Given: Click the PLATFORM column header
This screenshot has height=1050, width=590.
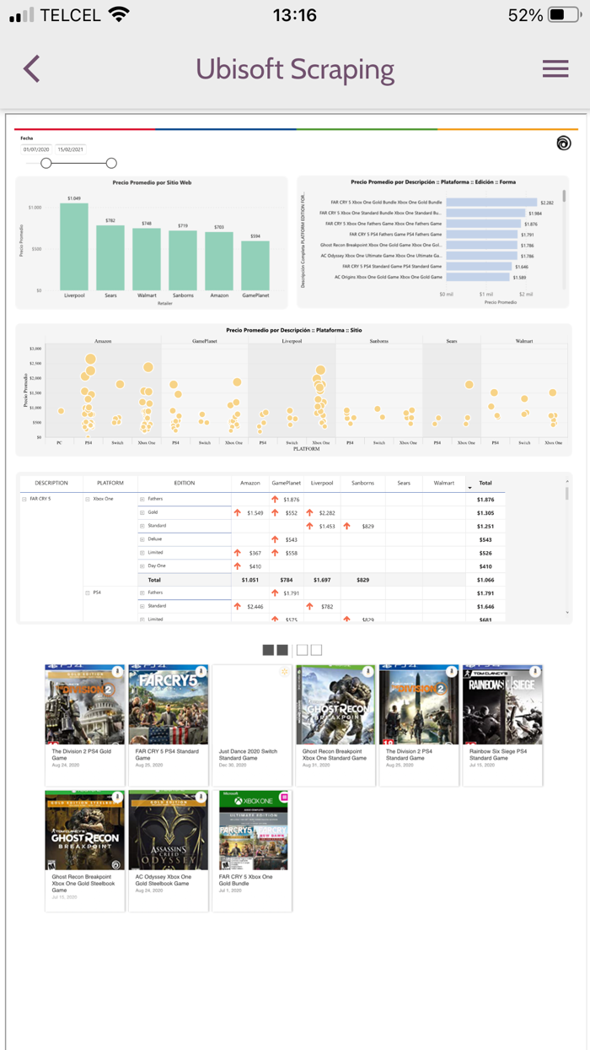Looking at the screenshot, I should [110, 484].
